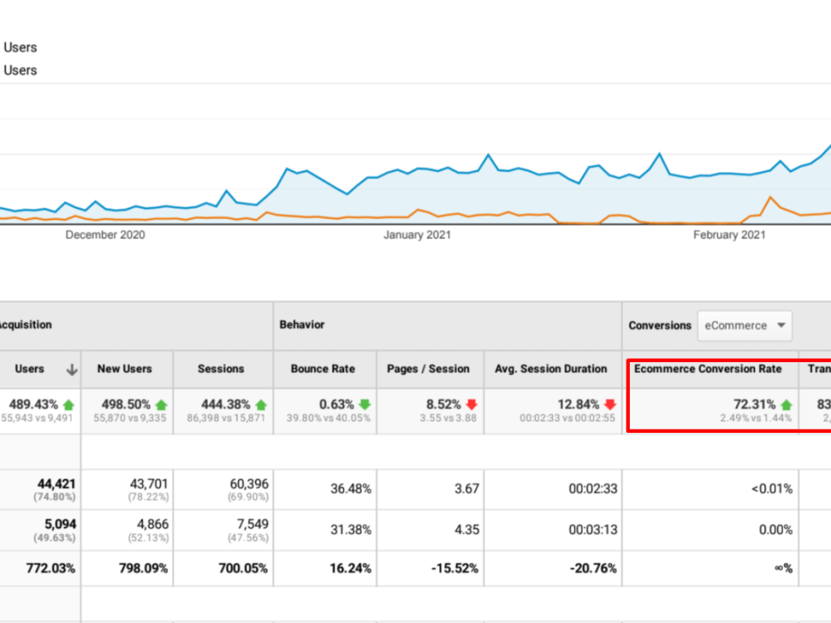Select the 55,943 vs 9,491 comparison text
Viewport: 831px width, 623px height.
click(x=36, y=418)
